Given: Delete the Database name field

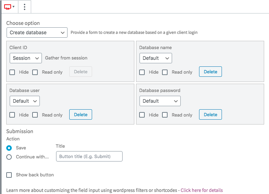Looking at the screenshot, I should [x=210, y=72].
